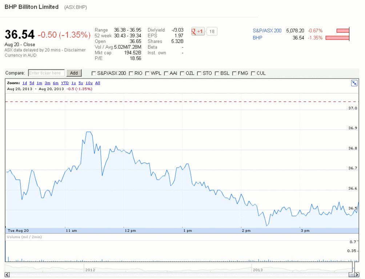Select YTD chart zoom
This screenshot has height=279, width=365.
tap(65, 83)
